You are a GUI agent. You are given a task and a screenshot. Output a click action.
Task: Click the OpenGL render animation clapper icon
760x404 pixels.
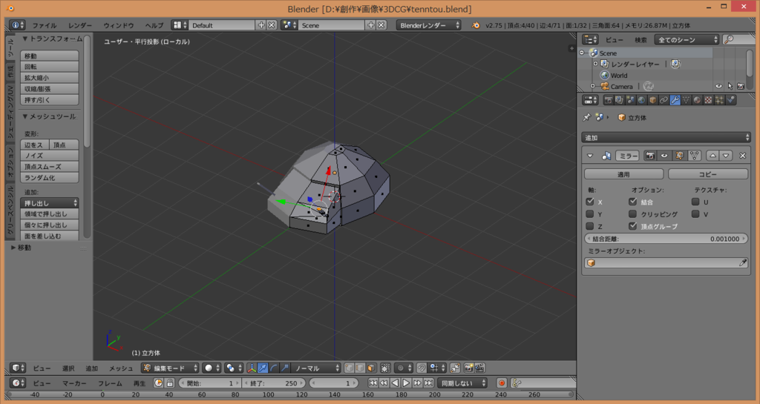pyautogui.click(x=479, y=368)
